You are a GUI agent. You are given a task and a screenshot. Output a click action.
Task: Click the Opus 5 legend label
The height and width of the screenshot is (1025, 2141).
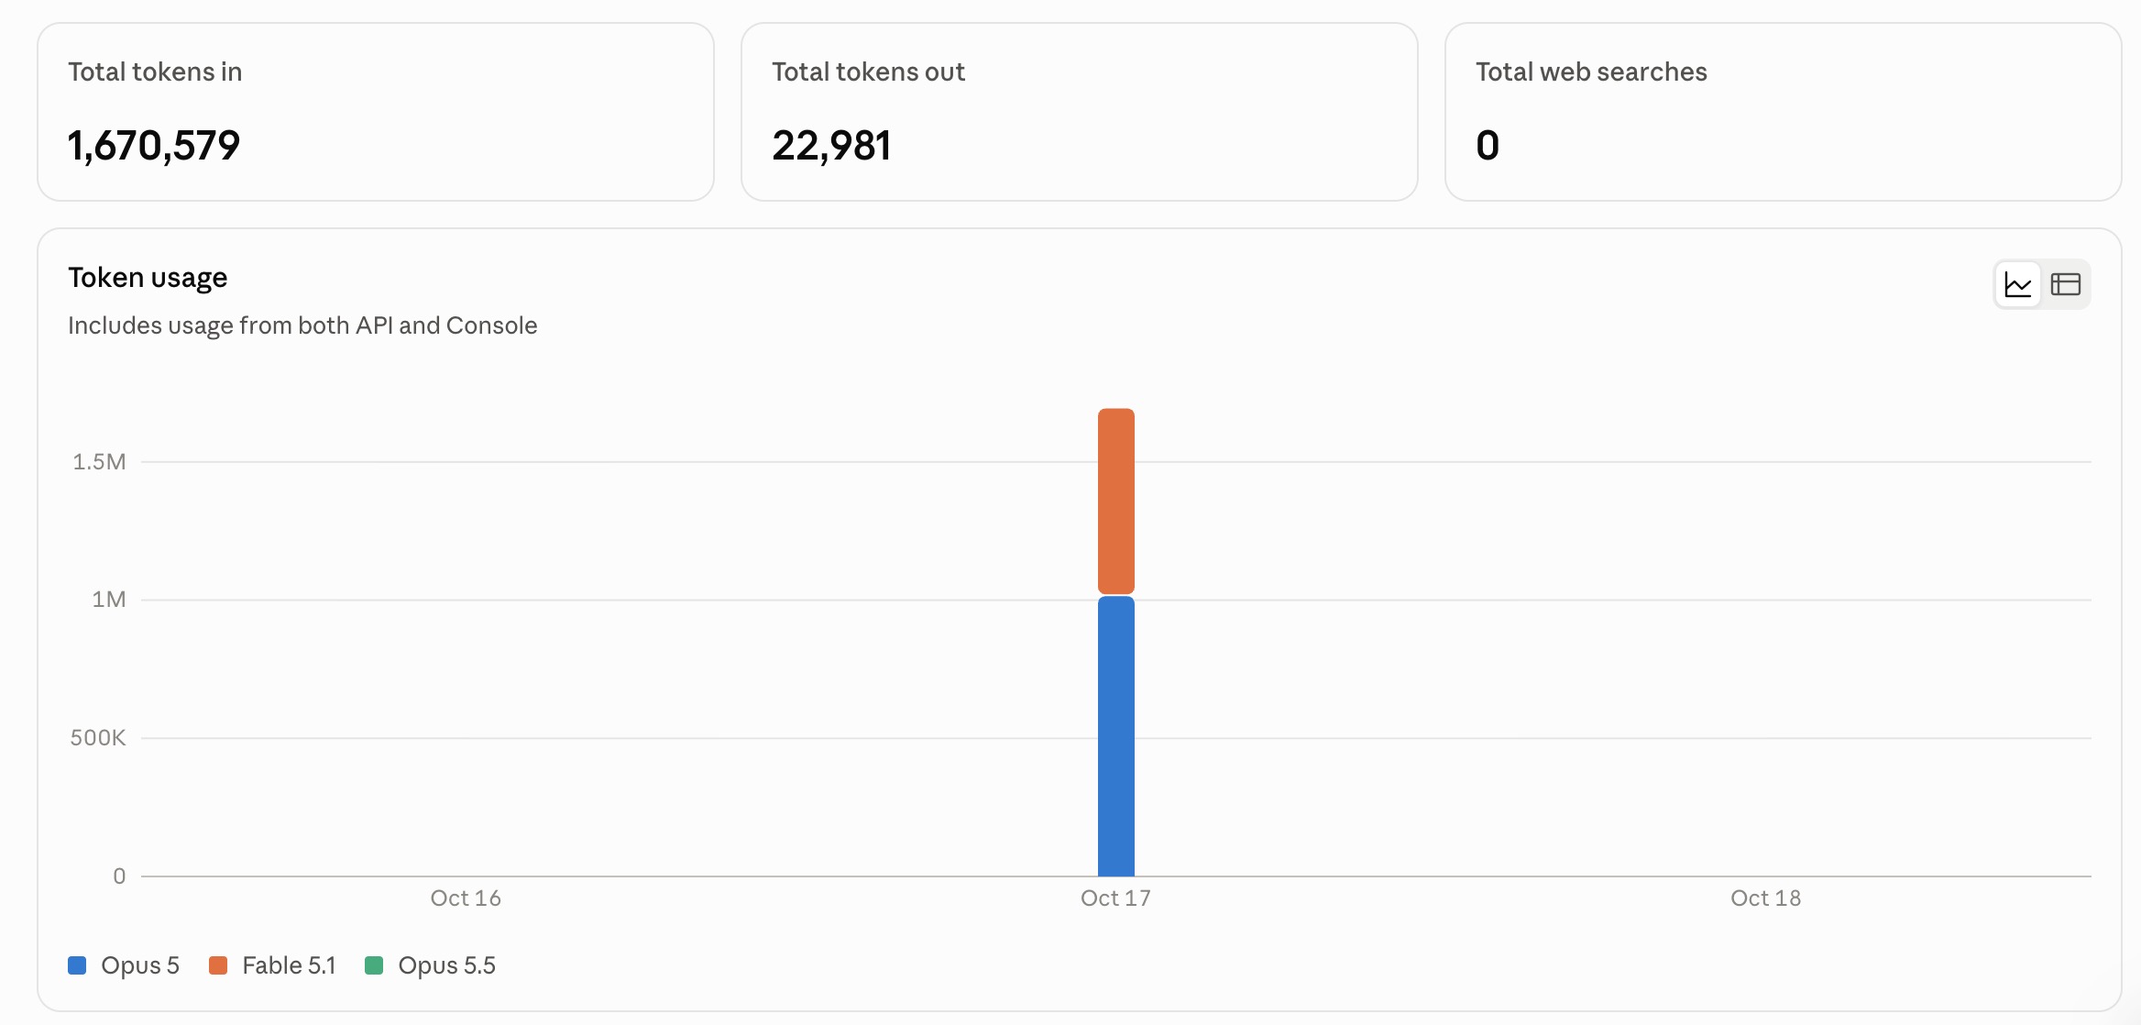(140, 965)
